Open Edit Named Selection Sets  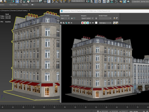click(x=69, y=2)
